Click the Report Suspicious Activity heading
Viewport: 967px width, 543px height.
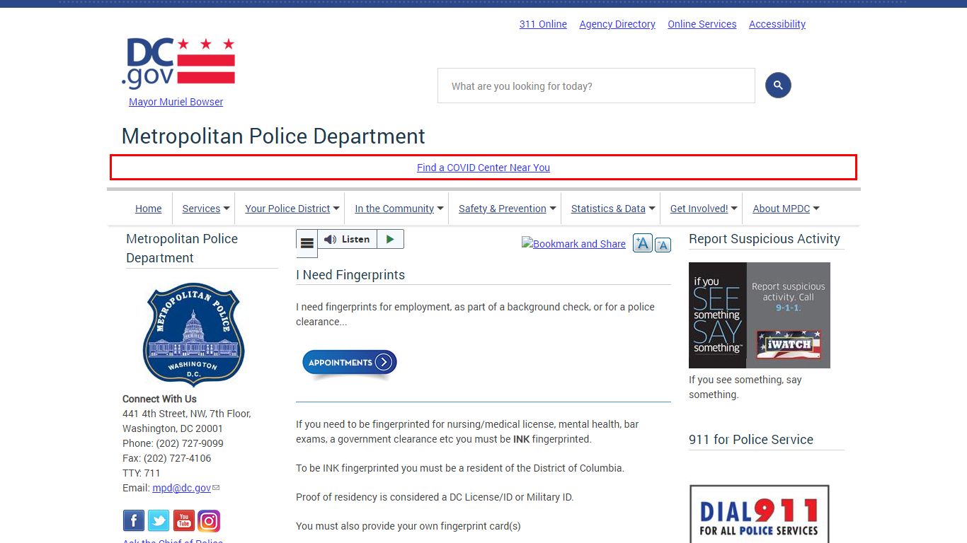point(765,239)
